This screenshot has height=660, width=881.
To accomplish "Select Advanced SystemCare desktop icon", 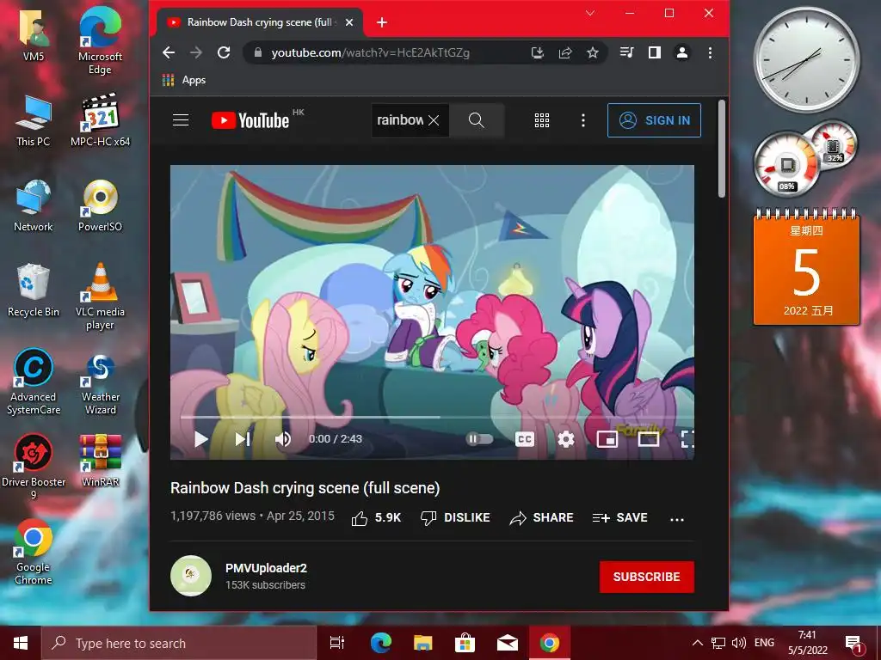I will pyautogui.click(x=34, y=382).
